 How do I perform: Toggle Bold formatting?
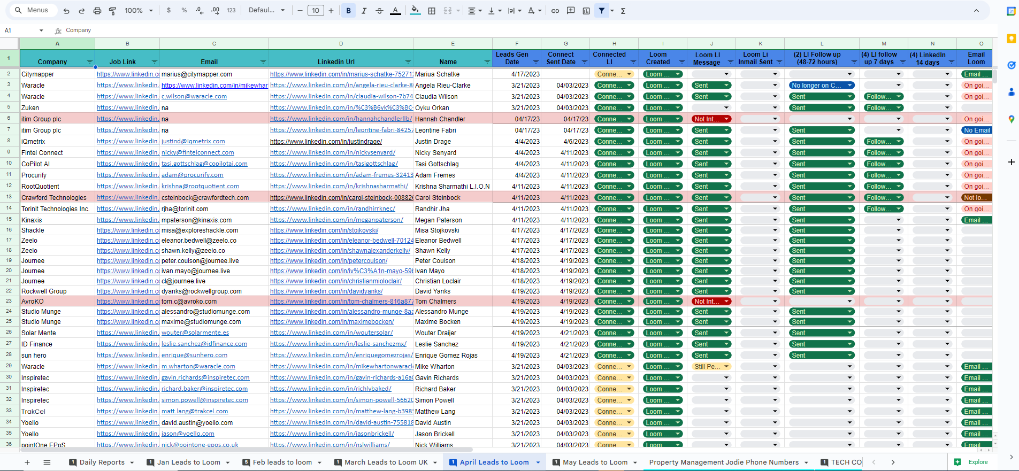349,11
